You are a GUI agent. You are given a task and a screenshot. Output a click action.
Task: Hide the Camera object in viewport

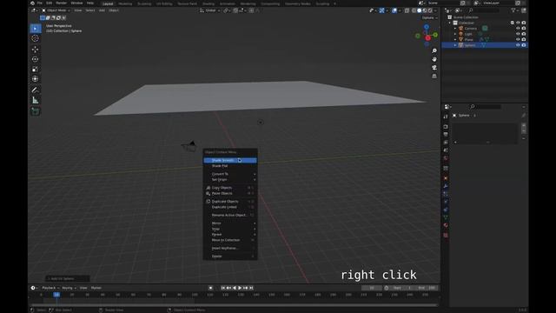(x=518, y=28)
